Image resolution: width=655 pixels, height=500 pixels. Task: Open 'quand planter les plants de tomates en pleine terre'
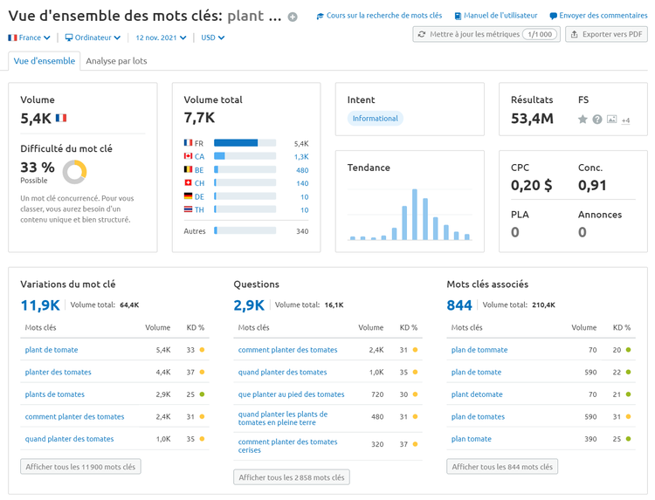click(283, 418)
